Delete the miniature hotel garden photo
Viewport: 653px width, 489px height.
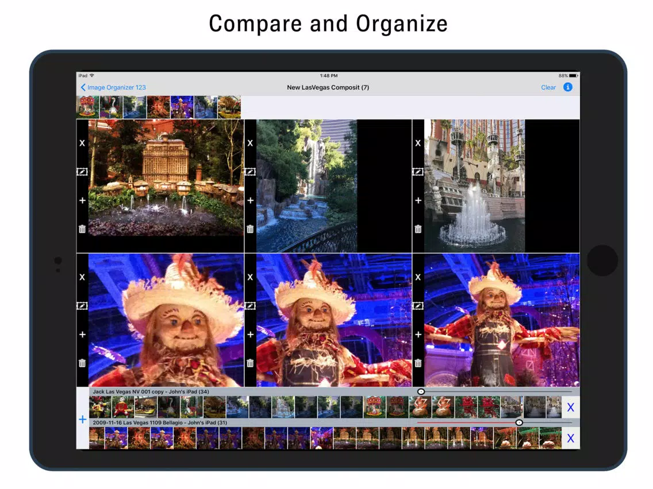(x=82, y=229)
